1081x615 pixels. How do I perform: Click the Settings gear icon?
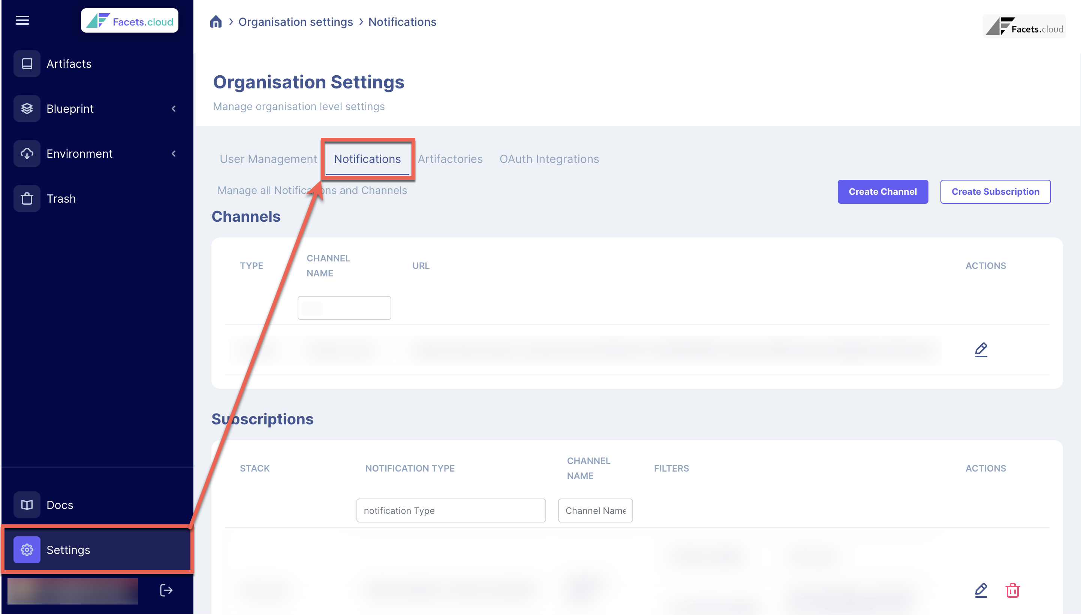coord(27,549)
